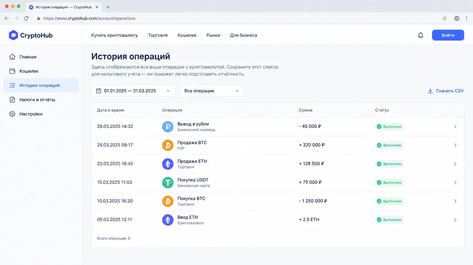Click the История операций list icon
473x265 pixels.
tap(12, 85)
